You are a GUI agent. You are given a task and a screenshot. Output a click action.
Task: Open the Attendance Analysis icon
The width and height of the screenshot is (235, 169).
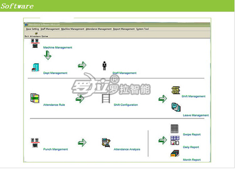click(x=106, y=143)
